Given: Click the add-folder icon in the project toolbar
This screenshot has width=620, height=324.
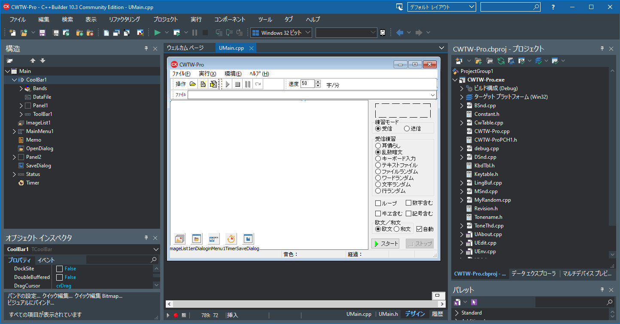Looking at the screenshot, I should (x=478, y=61).
